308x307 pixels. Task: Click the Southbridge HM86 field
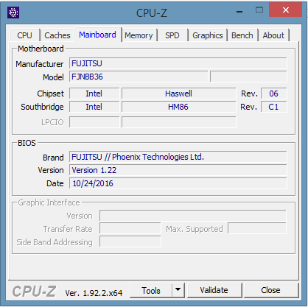coord(179,107)
